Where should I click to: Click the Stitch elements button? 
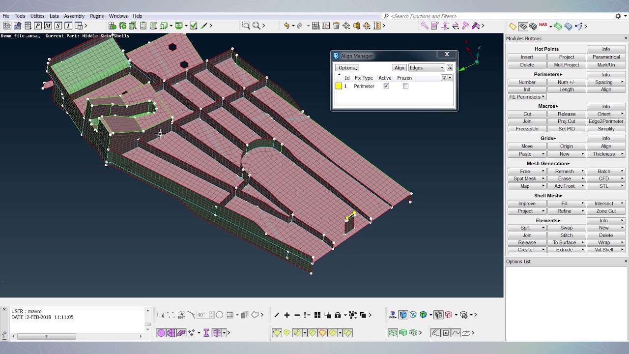coord(566,235)
